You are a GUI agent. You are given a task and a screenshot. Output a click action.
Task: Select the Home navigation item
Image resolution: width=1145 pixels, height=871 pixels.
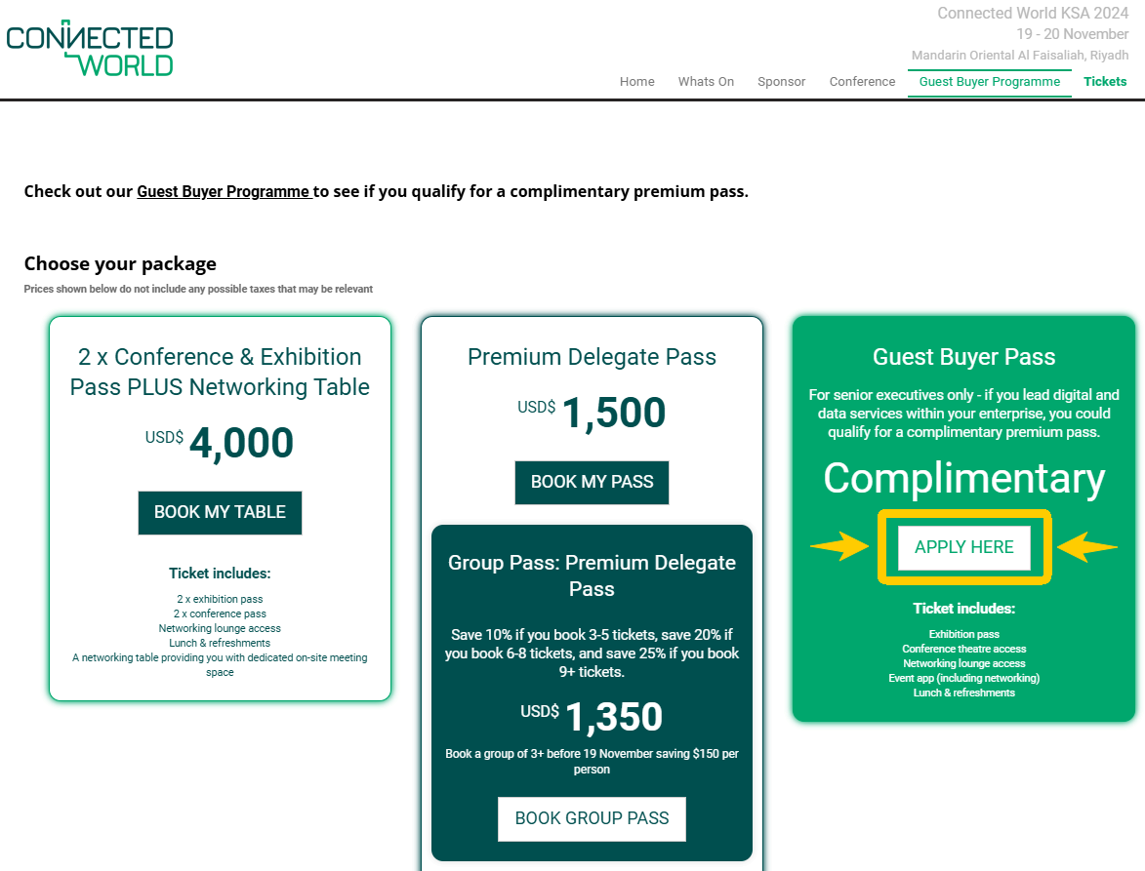(x=636, y=82)
